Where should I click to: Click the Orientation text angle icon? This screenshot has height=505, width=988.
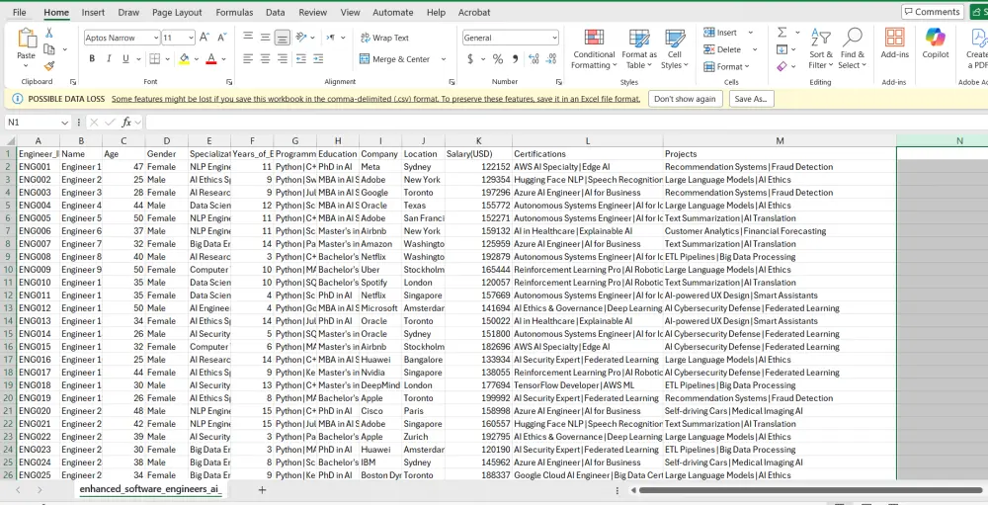pos(301,38)
